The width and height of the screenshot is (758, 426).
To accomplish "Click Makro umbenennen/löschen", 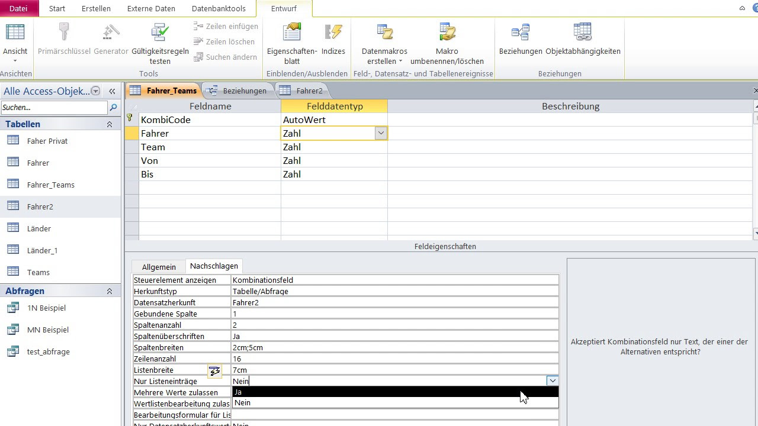I will [x=447, y=44].
